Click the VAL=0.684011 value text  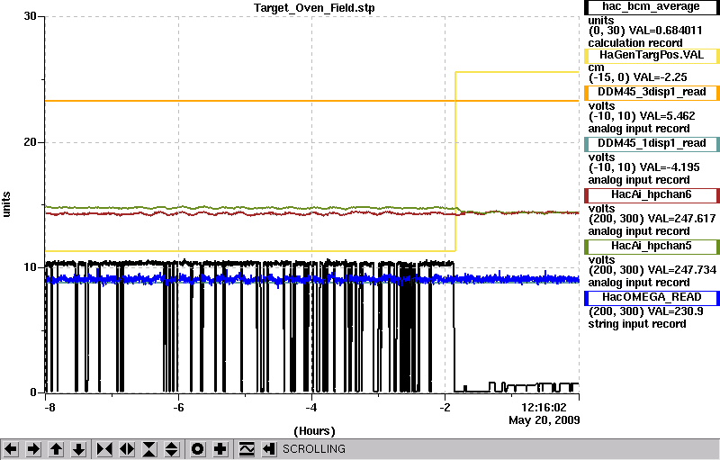[665, 31]
